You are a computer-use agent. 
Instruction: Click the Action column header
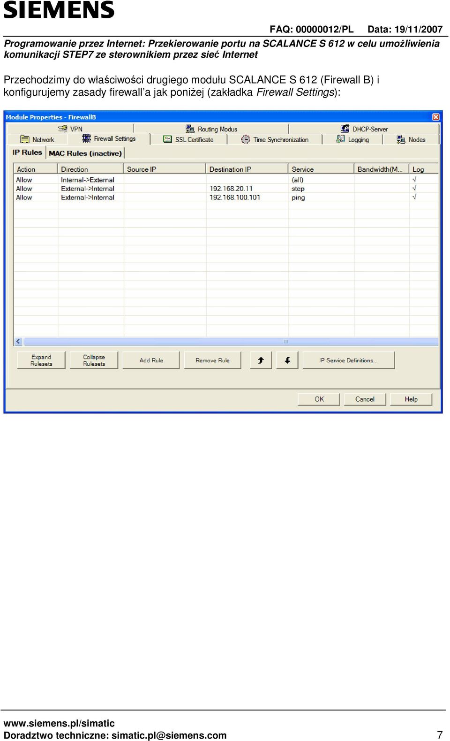[36, 169]
